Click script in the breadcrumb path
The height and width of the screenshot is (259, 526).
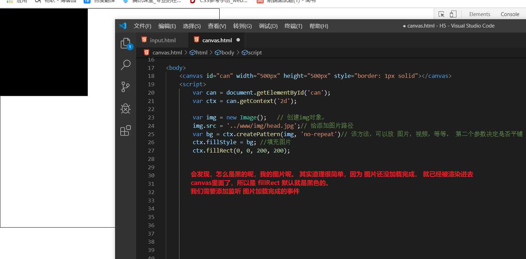pos(252,52)
